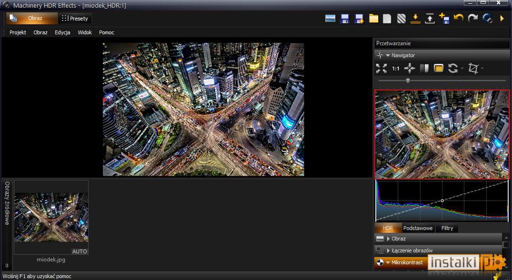Open the Edycja menu
Screen dimensions: 512x280
[62, 32]
